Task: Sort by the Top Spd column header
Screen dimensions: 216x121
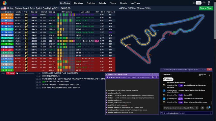Action: 110,12
